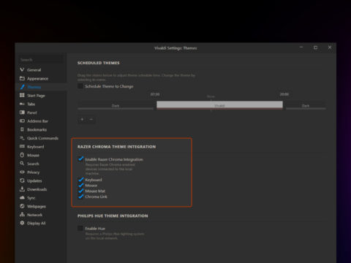Screen dimensions: 351x263
Task: Click the Tabs label in sidebar
Action: (31, 104)
